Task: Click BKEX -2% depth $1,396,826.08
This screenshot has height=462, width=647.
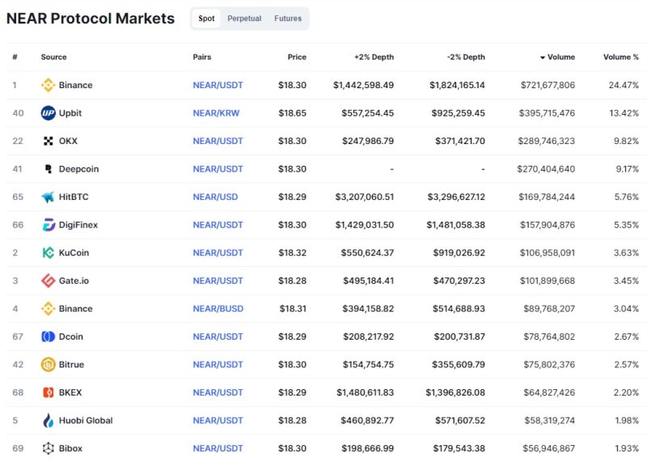Action: 455,392
